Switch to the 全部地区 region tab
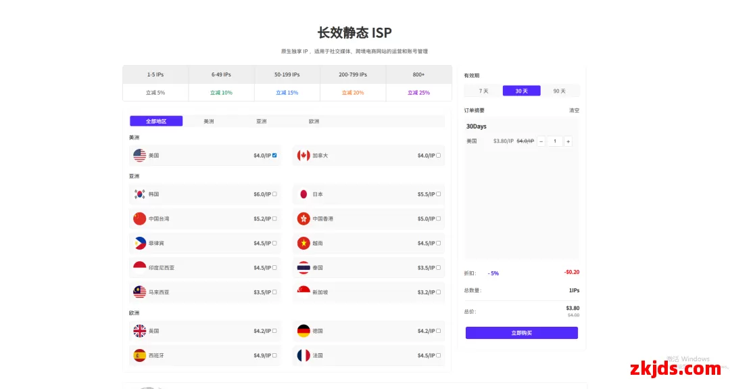The width and height of the screenshot is (730, 389). pos(156,121)
